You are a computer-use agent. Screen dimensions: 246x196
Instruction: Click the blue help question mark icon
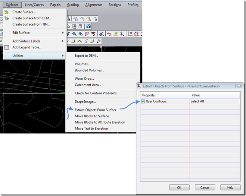(88, 26)
